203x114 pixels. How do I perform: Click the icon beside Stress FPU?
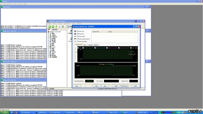click(x=75, y=34)
